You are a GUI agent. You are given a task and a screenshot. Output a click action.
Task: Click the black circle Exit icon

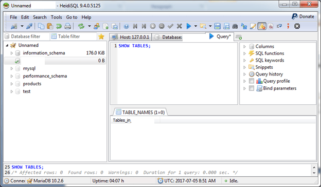coord(297,26)
